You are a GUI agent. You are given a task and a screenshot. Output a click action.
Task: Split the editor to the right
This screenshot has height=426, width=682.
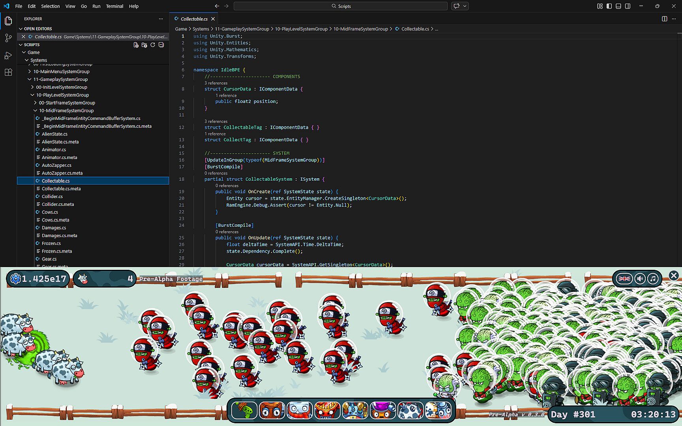tap(664, 19)
